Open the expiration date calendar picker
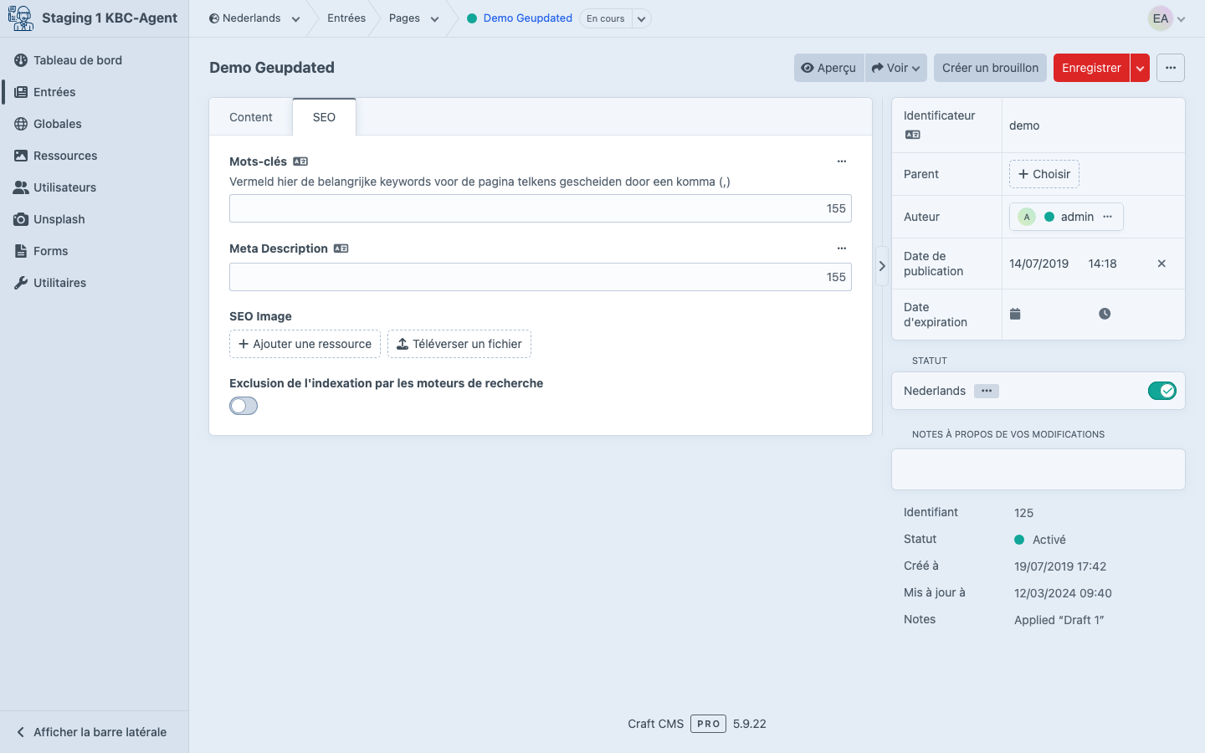 click(x=1015, y=314)
